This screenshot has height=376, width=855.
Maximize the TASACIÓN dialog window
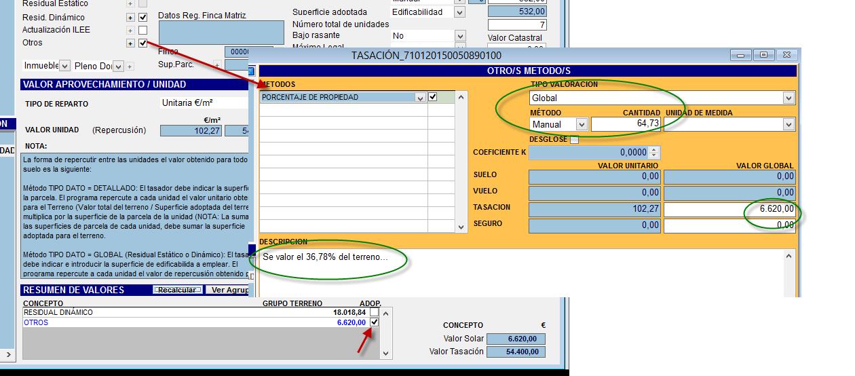click(763, 55)
